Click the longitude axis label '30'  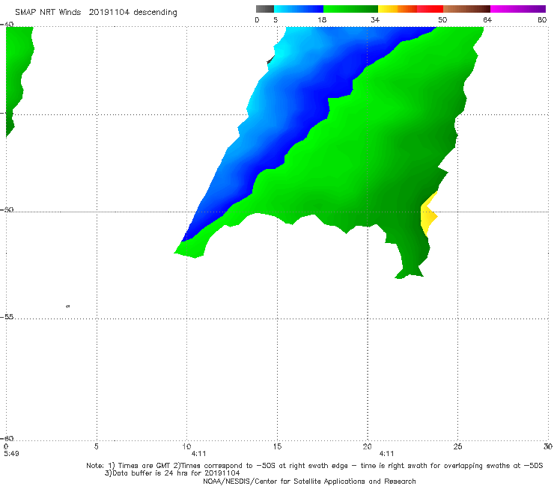point(548,446)
